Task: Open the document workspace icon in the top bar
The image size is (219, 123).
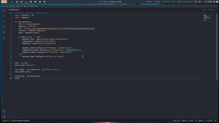Action: click(31, 2)
